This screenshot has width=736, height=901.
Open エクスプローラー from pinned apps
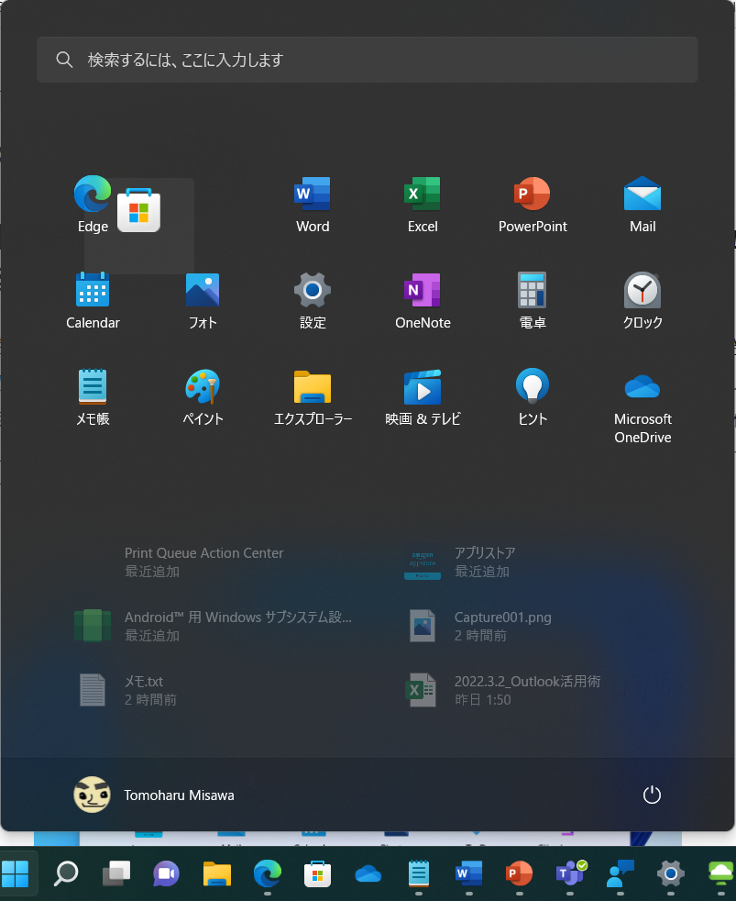313,397
